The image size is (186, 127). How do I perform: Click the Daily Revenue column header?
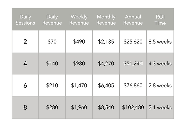pyautogui.click(x=52, y=19)
